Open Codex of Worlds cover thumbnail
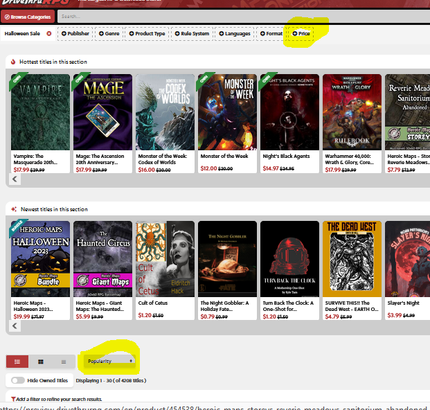 click(x=165, y=112)
